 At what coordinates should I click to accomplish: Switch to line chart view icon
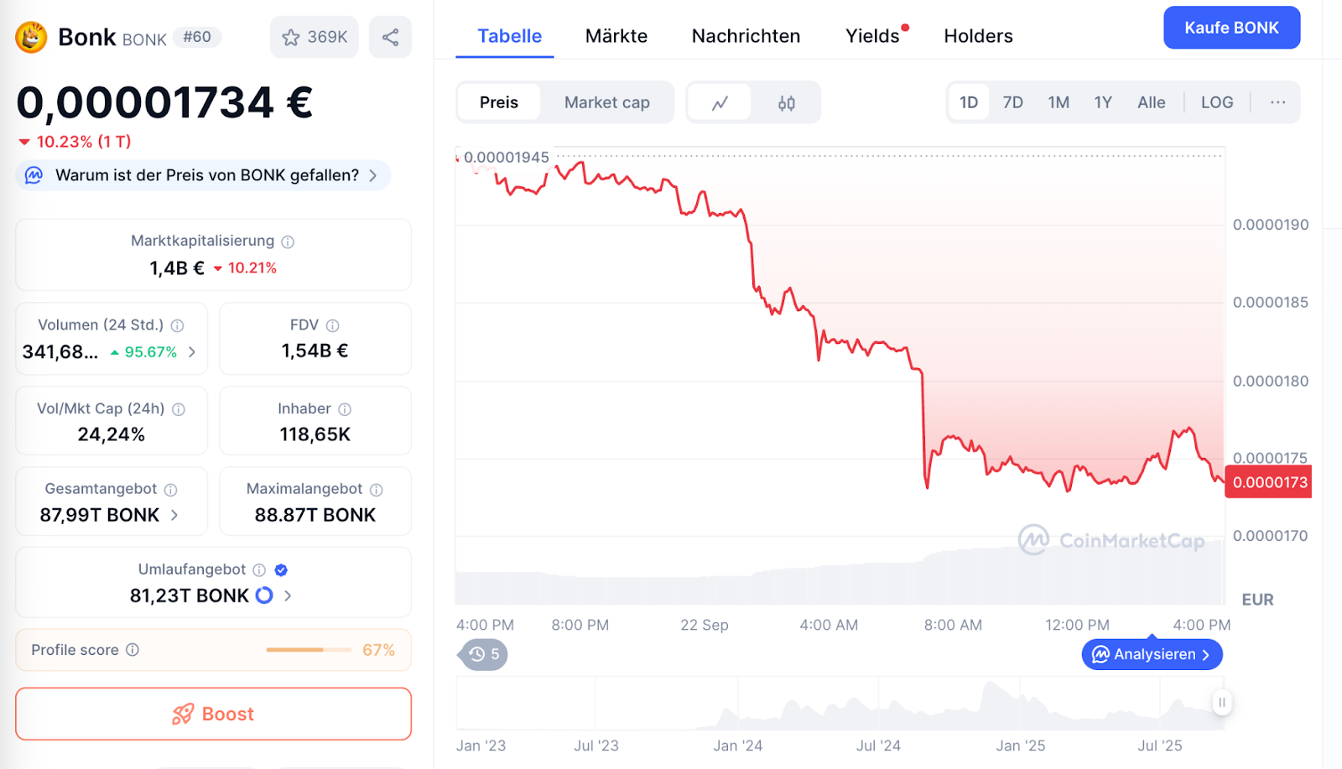(x=720, y=103)
